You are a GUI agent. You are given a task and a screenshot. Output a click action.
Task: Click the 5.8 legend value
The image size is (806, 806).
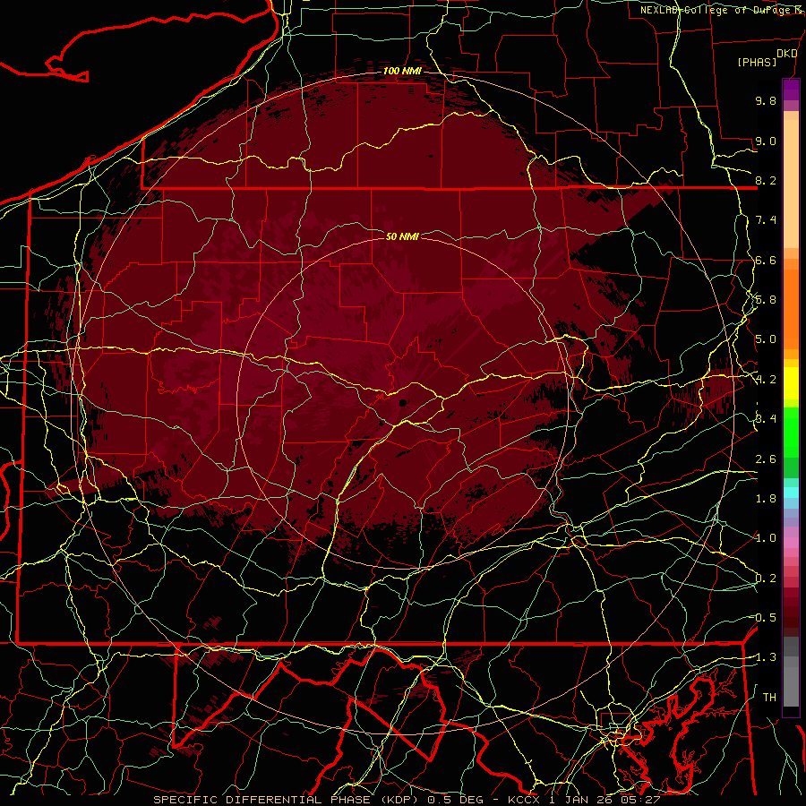click(x=766, y=300)
